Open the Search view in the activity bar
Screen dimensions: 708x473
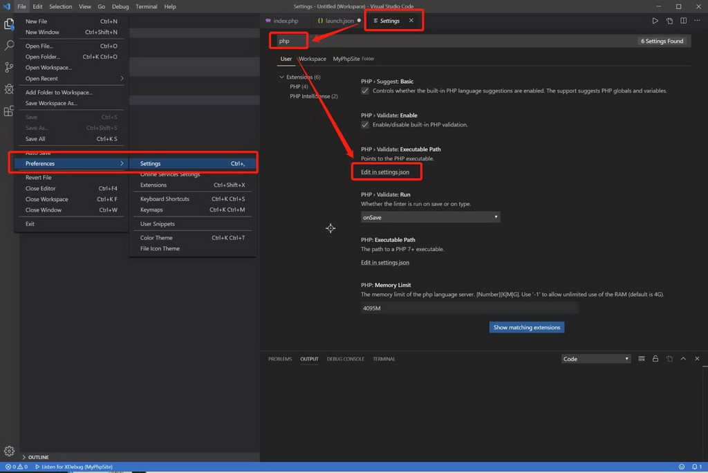point(8,45)
